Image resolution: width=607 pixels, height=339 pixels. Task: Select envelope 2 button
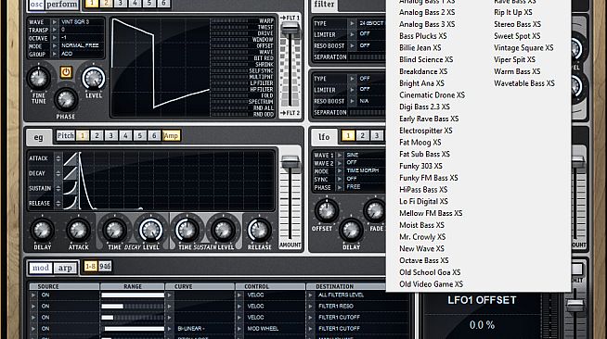97,135
